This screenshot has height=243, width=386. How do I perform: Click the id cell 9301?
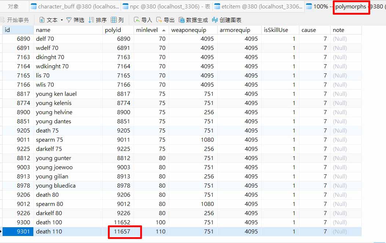(18, 231)
